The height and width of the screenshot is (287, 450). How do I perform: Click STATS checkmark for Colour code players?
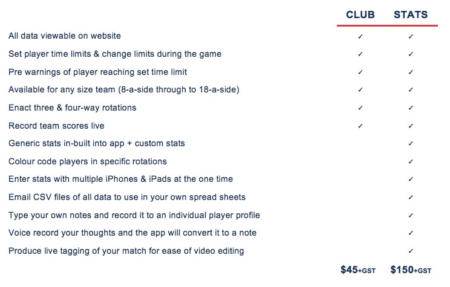(411, 162)
